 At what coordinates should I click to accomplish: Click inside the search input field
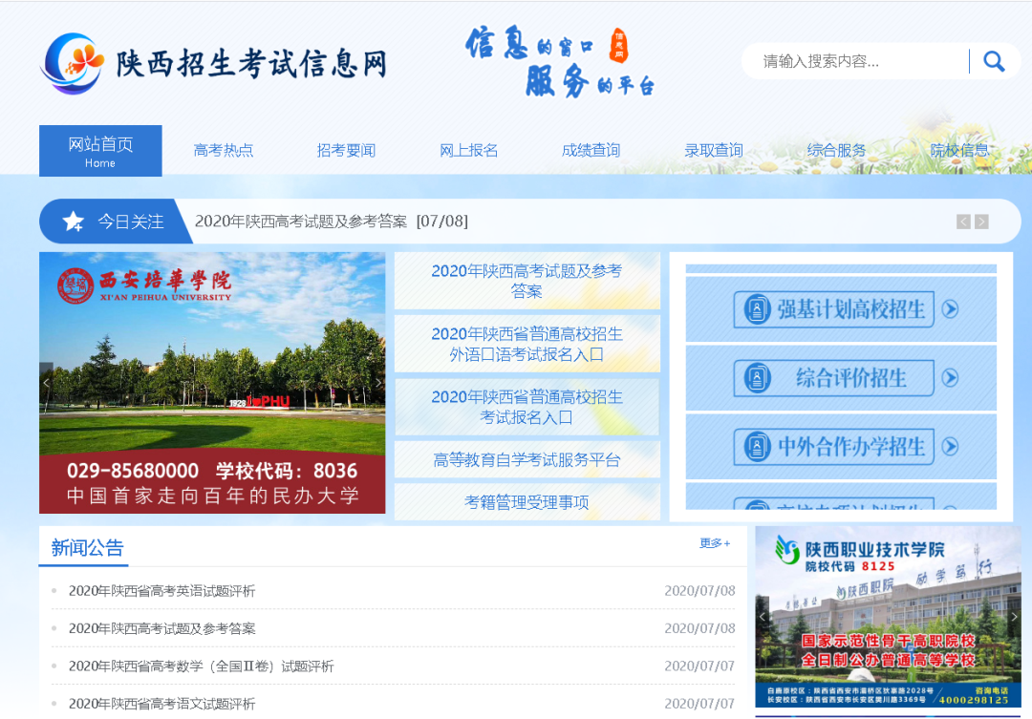[x=850, y=60]
